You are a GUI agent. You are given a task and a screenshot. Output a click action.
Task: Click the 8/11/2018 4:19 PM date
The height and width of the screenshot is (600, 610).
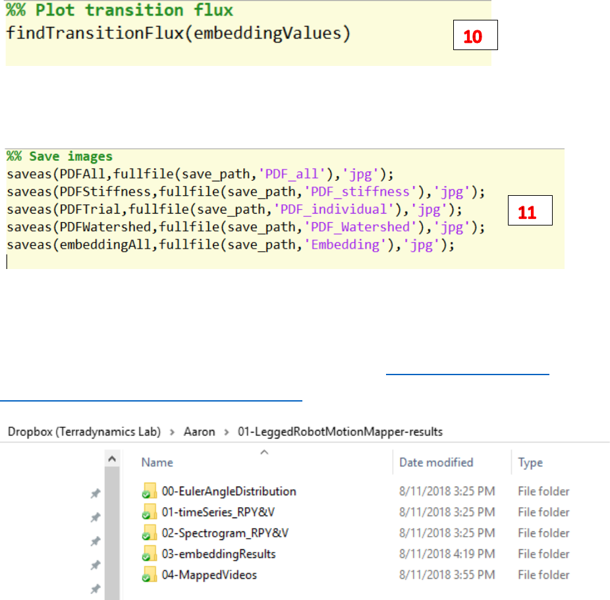pyautogui.click(x=447, y=554)
